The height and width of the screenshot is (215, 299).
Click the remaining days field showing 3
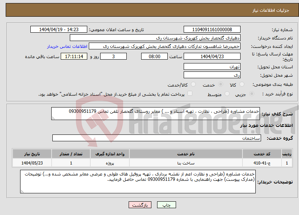pyautogui.click(x=113, y=56)
